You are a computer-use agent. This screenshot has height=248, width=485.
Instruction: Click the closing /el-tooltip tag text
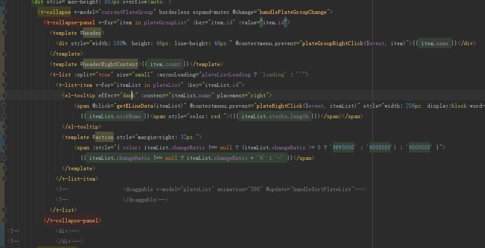(81, 127)
